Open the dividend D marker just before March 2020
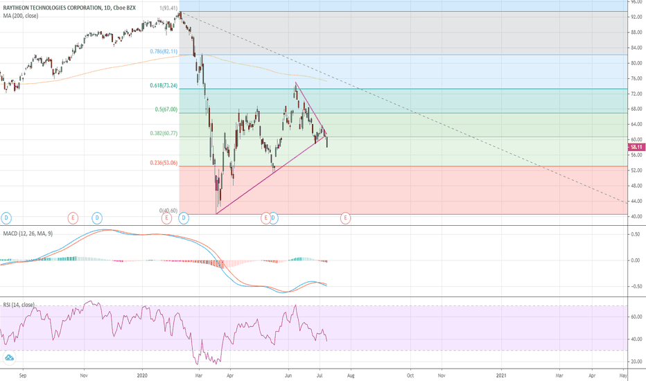 tap(184, 218)
